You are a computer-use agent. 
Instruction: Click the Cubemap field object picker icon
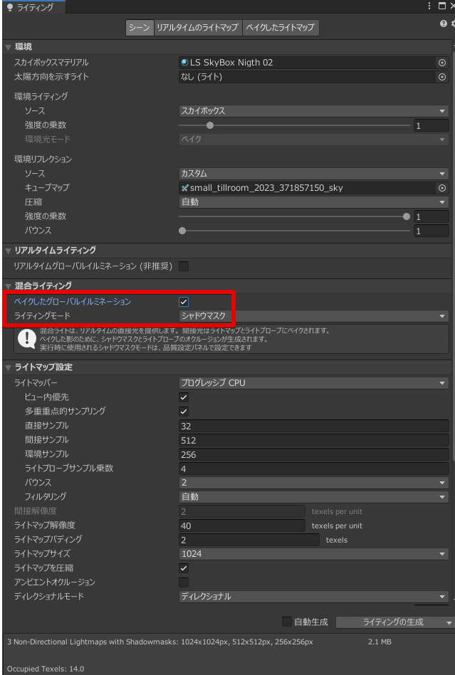tap(441, 188)
